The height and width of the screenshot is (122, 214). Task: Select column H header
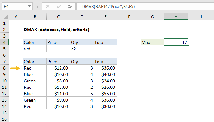pyautogui.click(x=176, y=17)
